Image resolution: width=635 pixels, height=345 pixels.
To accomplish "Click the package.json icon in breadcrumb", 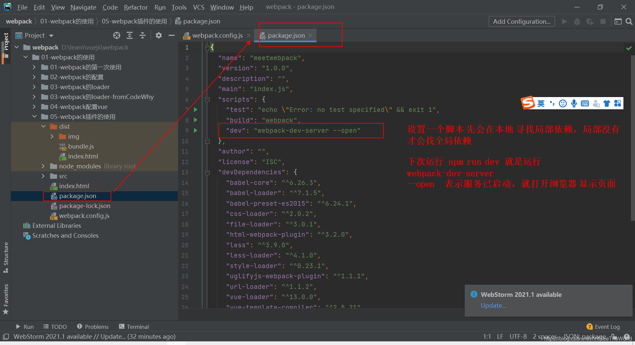I will coord(178,21).
